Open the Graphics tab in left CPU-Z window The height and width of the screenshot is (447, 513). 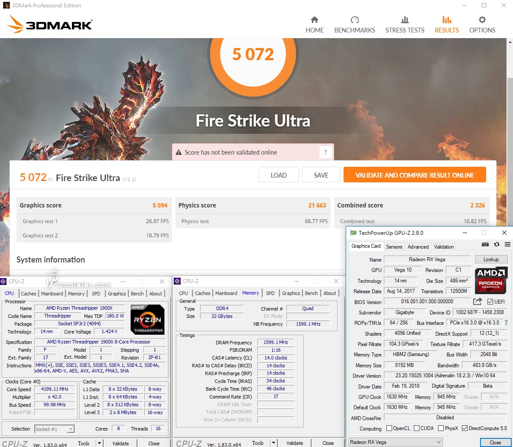117,293
